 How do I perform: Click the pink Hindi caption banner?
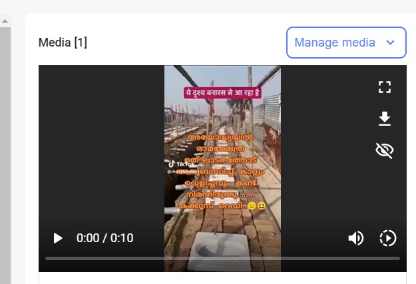tap(222, 93)
